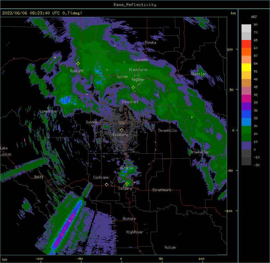The height and width of the screenshot is (263, 270).
Task: Click the Strathmore label
Action: (x=162, y=190)
